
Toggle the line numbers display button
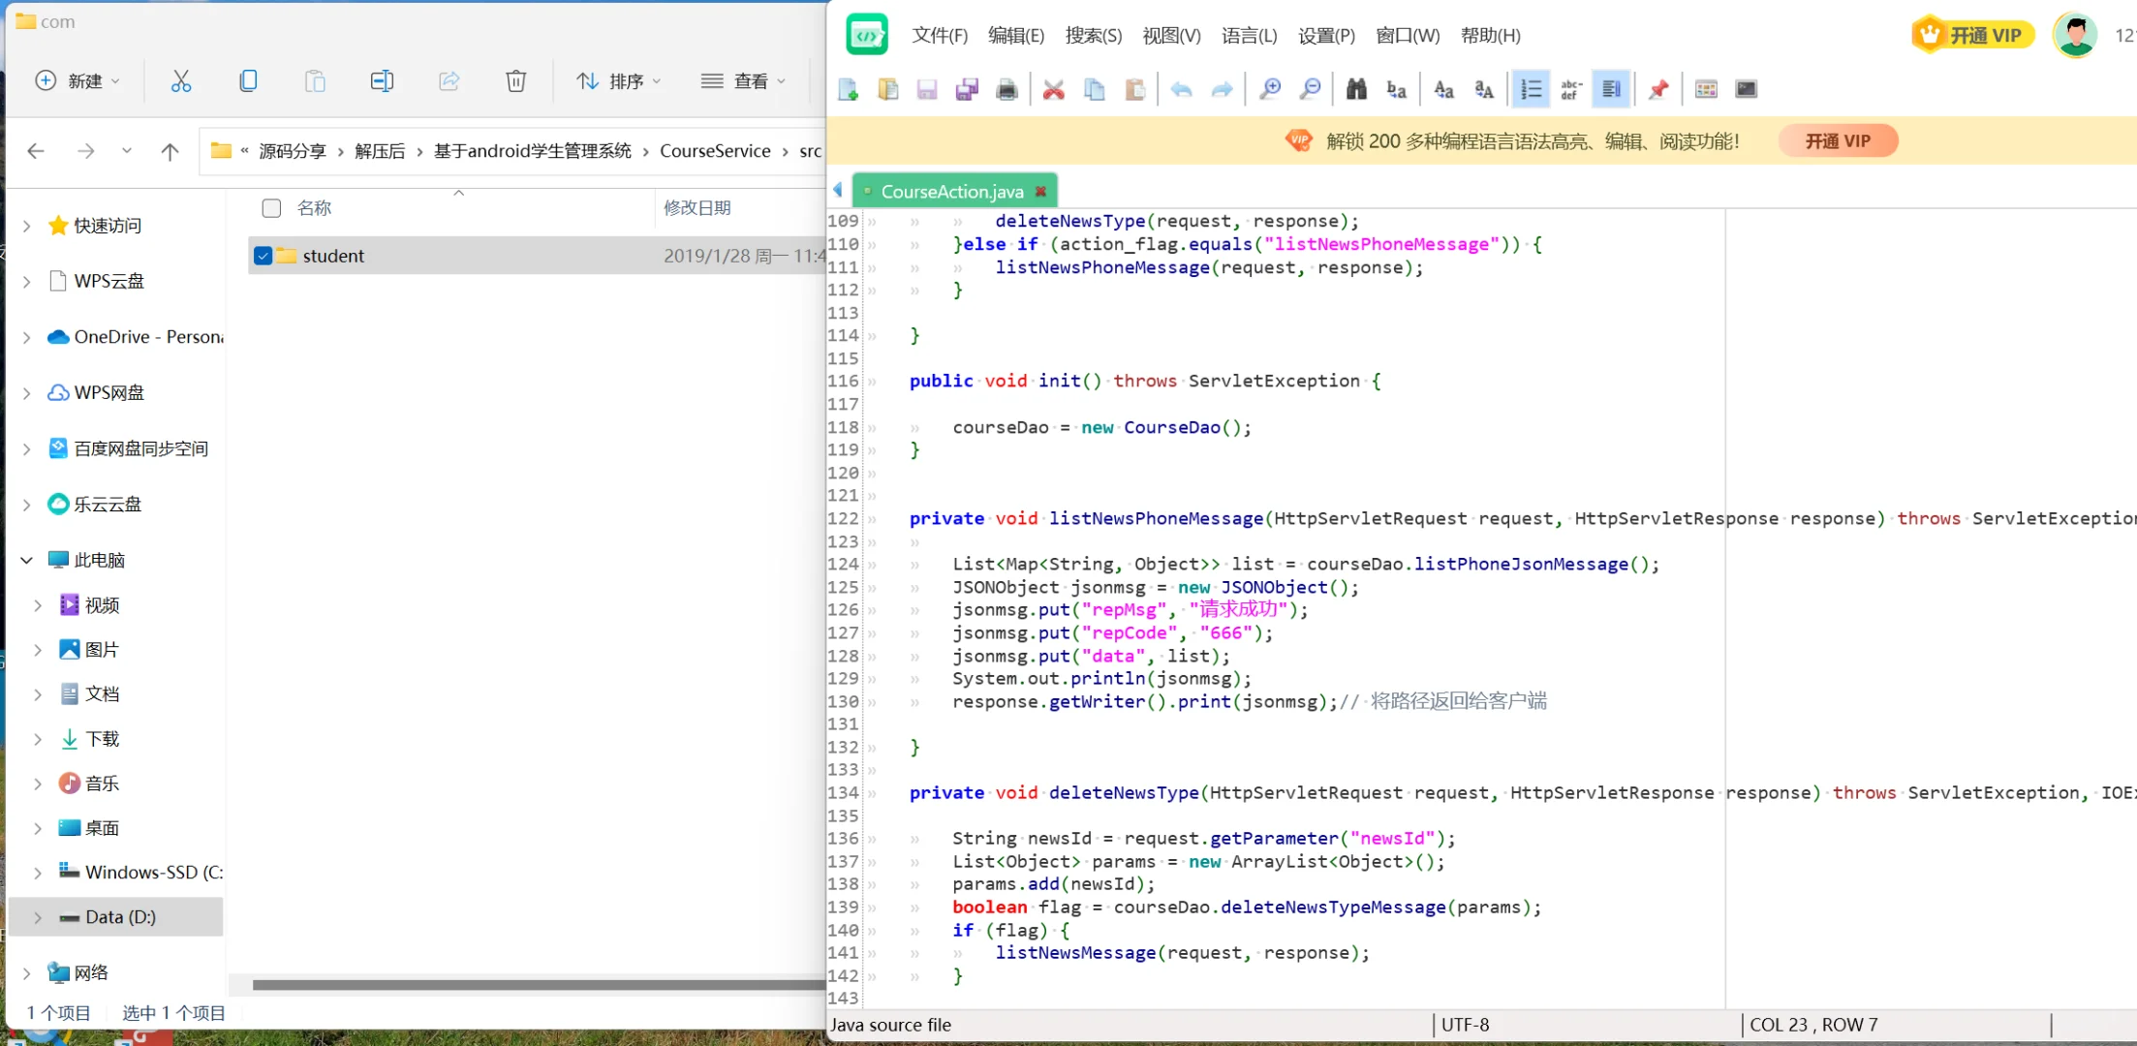(1531, 89)
